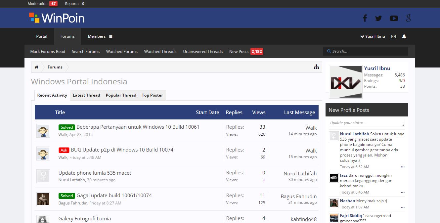The image size is (440, 223).
Task: Click Yusril Ibnu profile avatar in sidebar
Action: point(346,82)
